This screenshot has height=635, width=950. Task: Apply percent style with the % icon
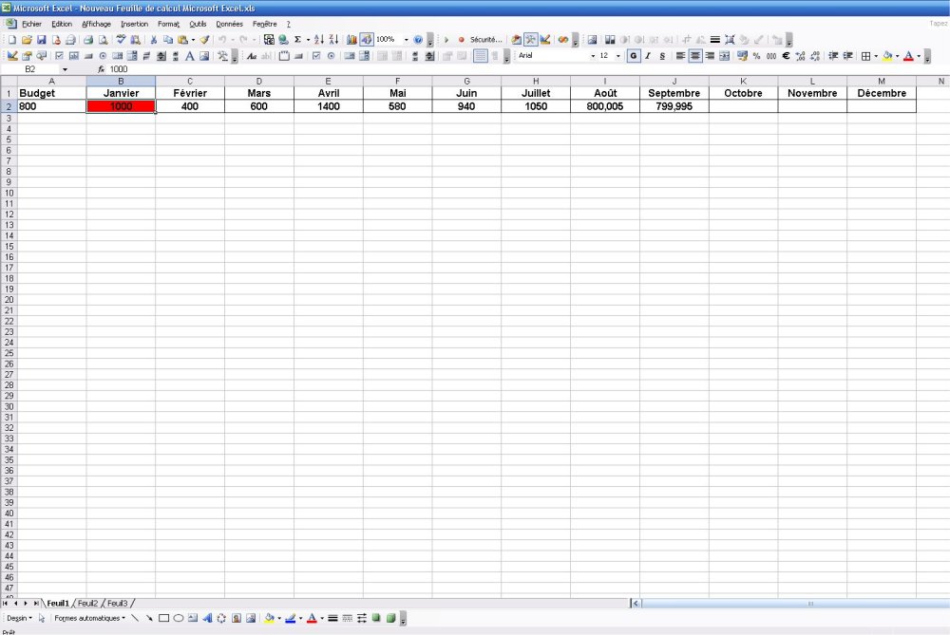point(756,56)
